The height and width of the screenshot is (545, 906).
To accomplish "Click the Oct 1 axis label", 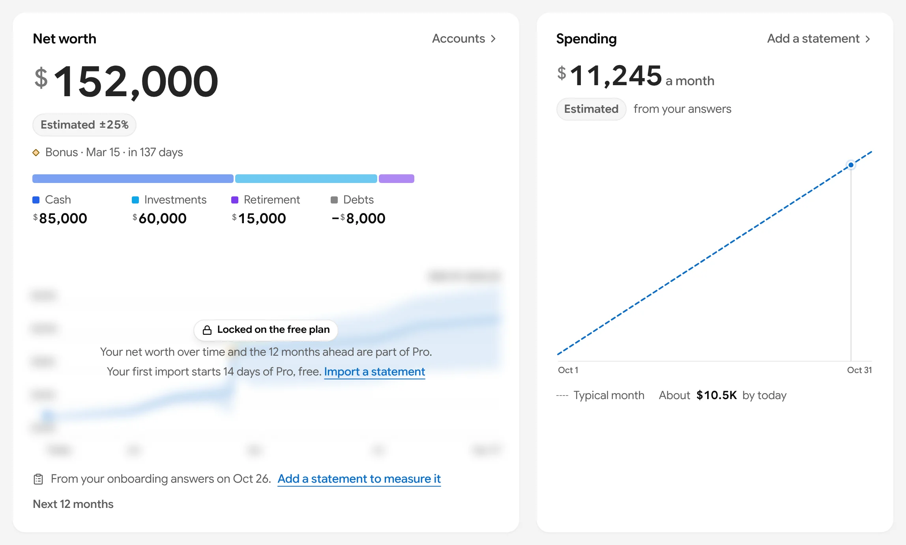I will [568, 370].
